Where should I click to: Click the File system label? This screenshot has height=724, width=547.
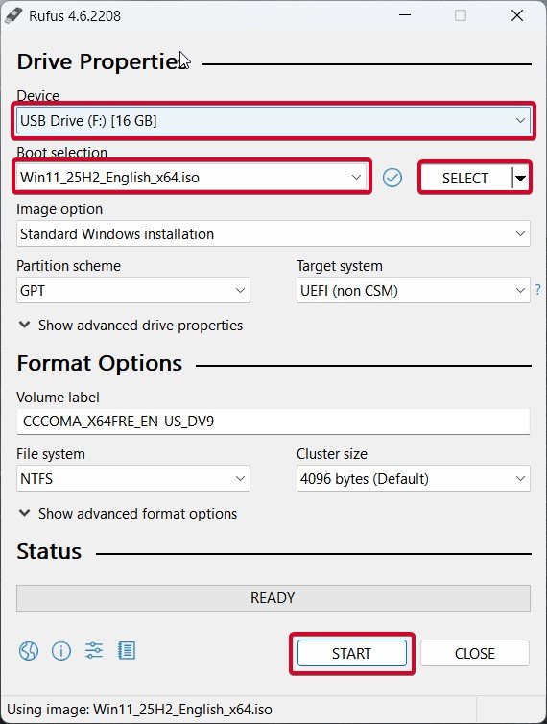(51, 454)
